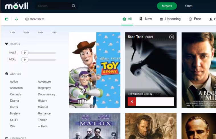Image resolution: width=216 pixels, height=139 pixels.
Task: Open the Stars section
Action: [x=189, y=6]
